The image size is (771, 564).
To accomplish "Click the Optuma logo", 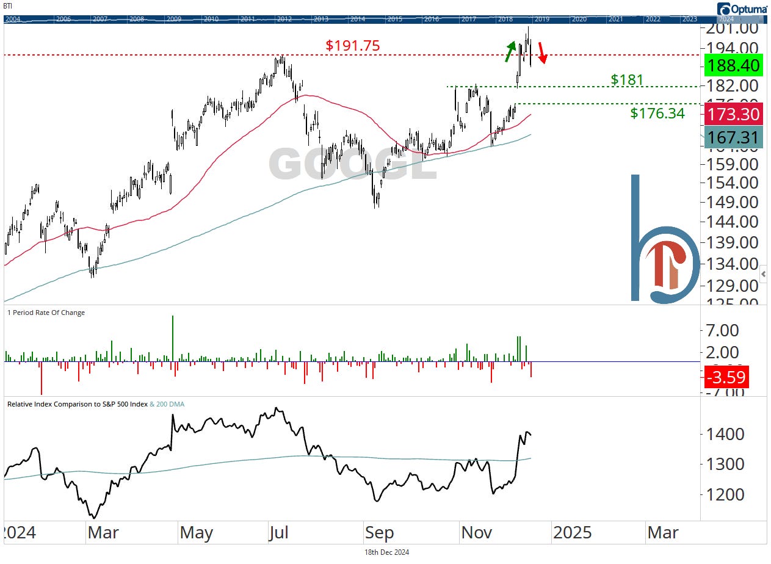I will [743, 9].
